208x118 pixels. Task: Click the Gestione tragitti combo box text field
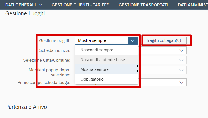[x=101, y=41]
